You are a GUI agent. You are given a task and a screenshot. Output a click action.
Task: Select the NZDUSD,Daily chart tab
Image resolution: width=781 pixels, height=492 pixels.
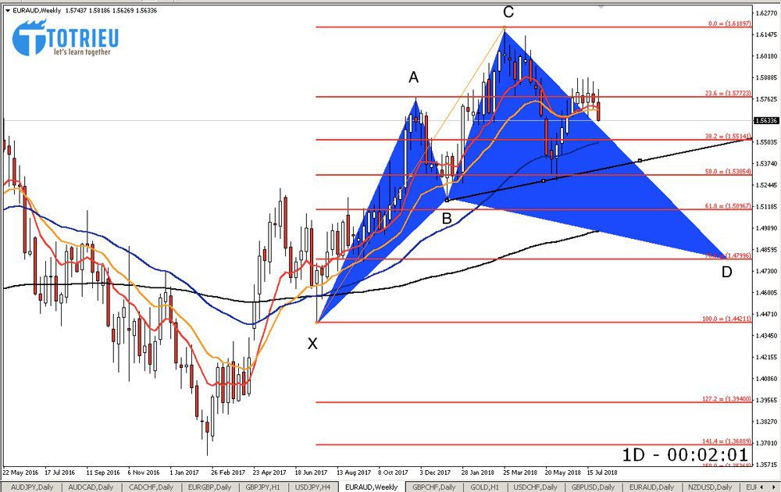[x=714, y=487]
